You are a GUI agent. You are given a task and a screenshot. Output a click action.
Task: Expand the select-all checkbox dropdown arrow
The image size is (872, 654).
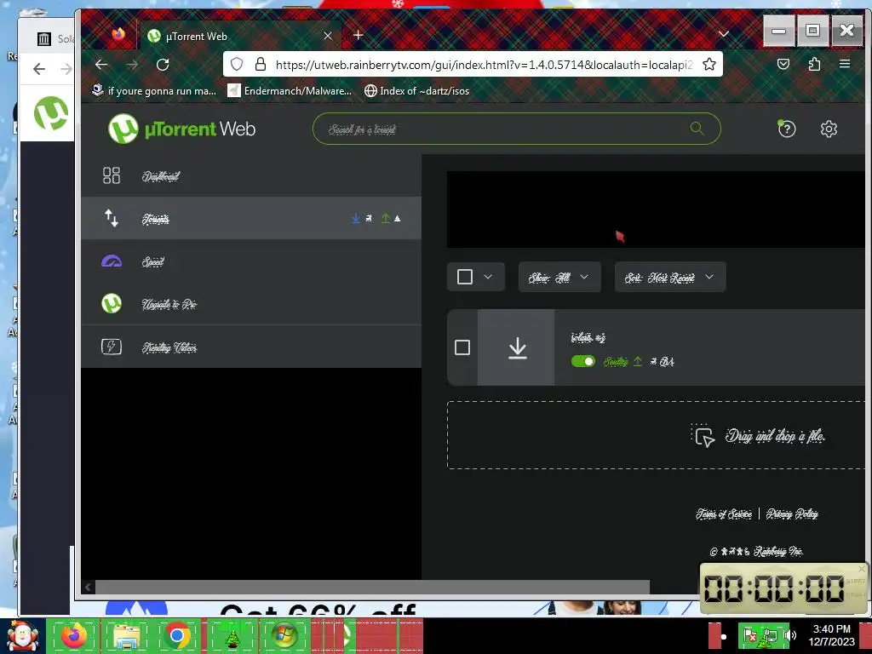click(488, 277)
